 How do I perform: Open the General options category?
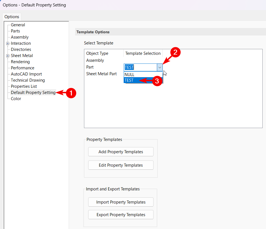(18, 25)
